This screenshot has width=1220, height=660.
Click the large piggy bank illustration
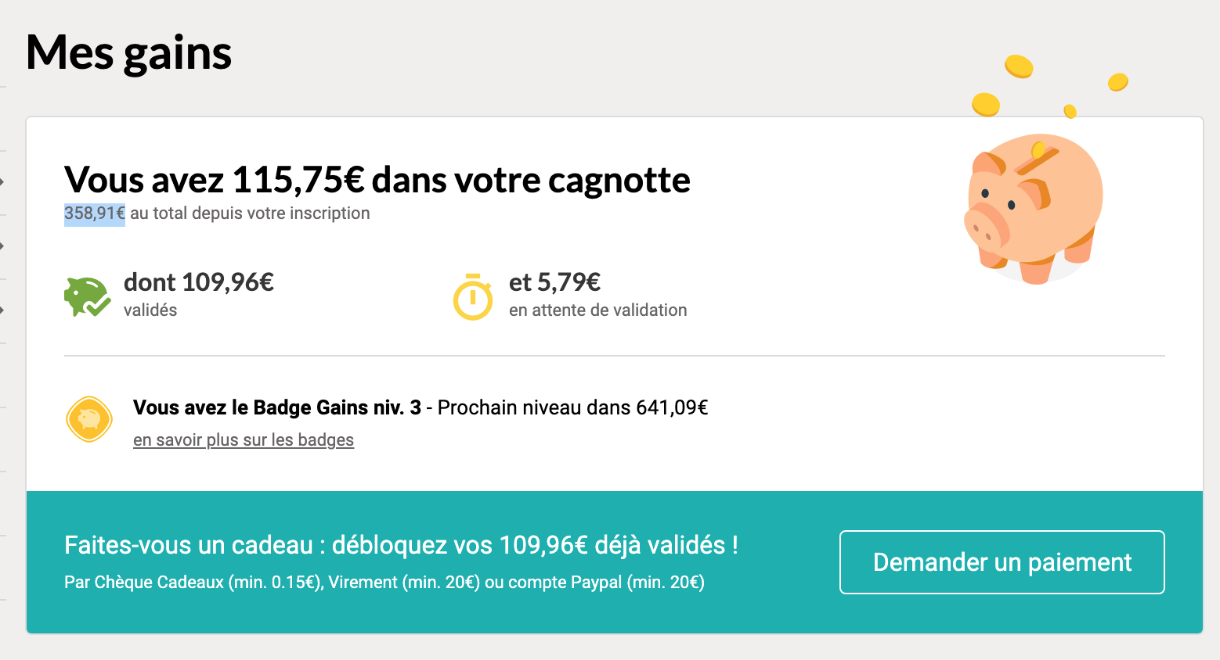tap(1032, 209)
